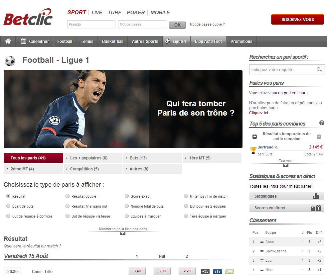Show next results with right arrow
The image size is (327, 275).
(319, 137)
